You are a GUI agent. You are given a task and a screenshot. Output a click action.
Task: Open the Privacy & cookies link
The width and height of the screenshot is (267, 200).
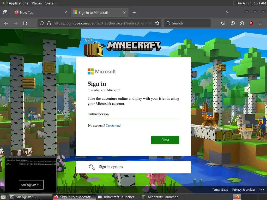244,190
